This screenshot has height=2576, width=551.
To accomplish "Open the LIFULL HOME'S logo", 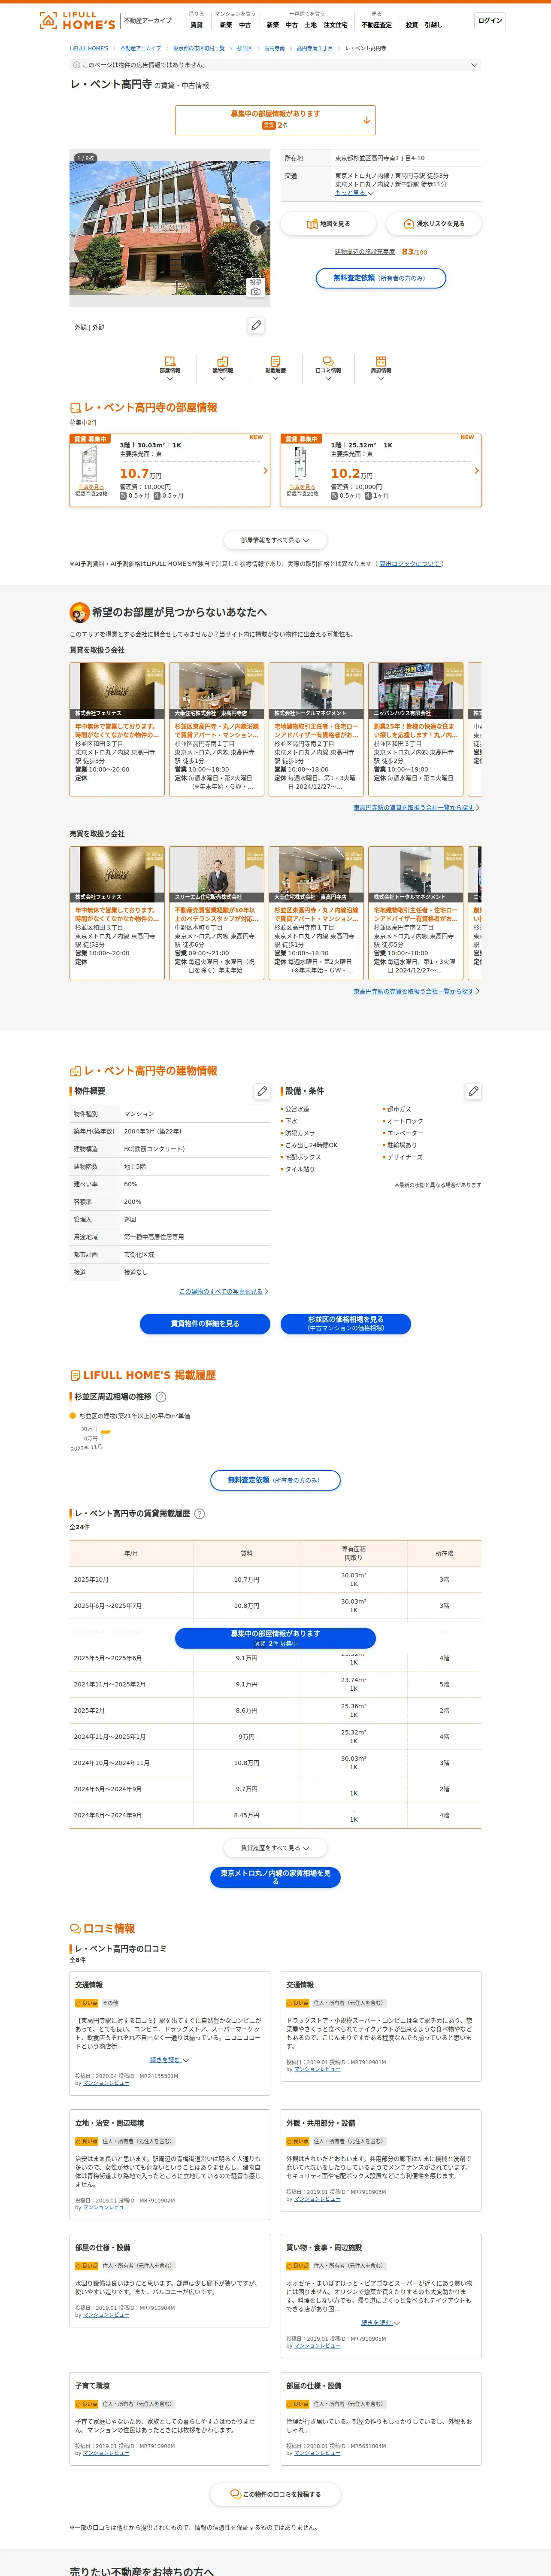I will pyautogui.click(x=77, y=20).
